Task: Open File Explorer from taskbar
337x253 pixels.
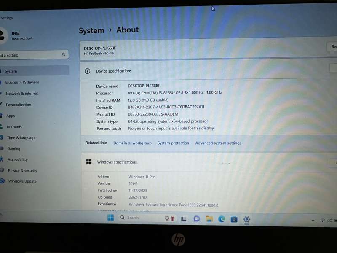Action: (209, 219)
